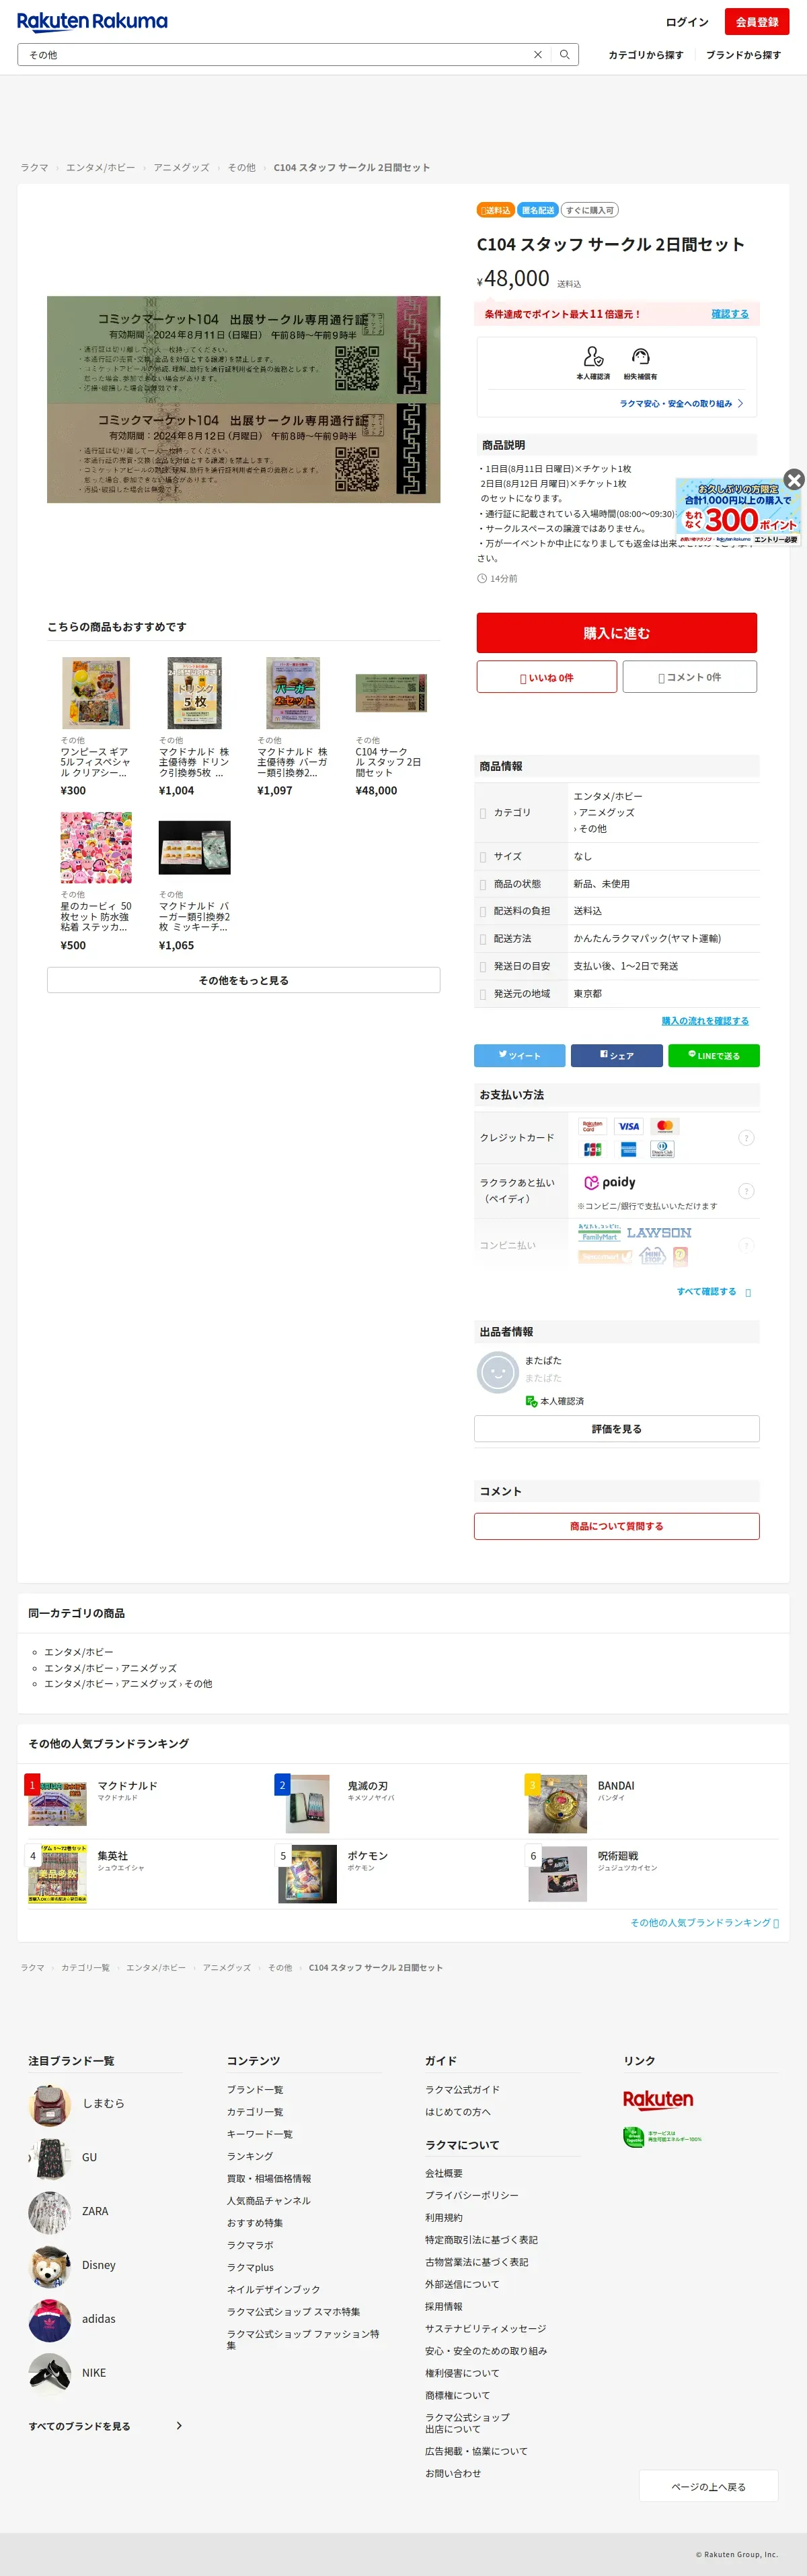Viewport: 807px width, 2576px height.
Task: Open the 鬼滅の刃 rank 2 brand
Action: coord(368,1786)
